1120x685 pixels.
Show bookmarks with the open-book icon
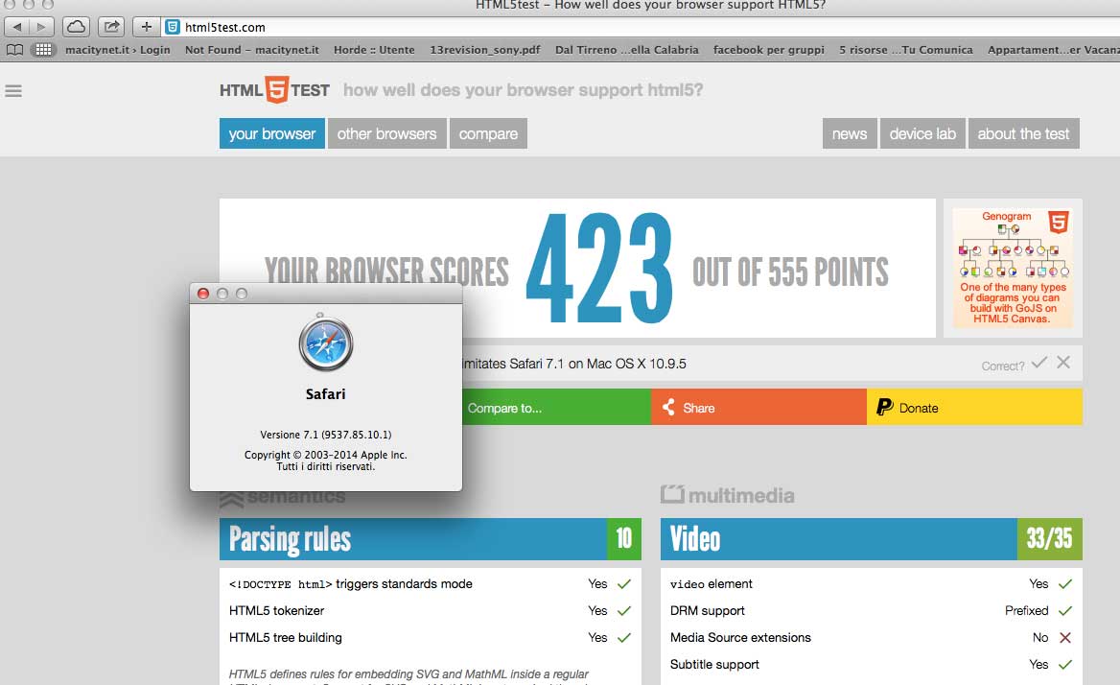(x=14, y=49)
